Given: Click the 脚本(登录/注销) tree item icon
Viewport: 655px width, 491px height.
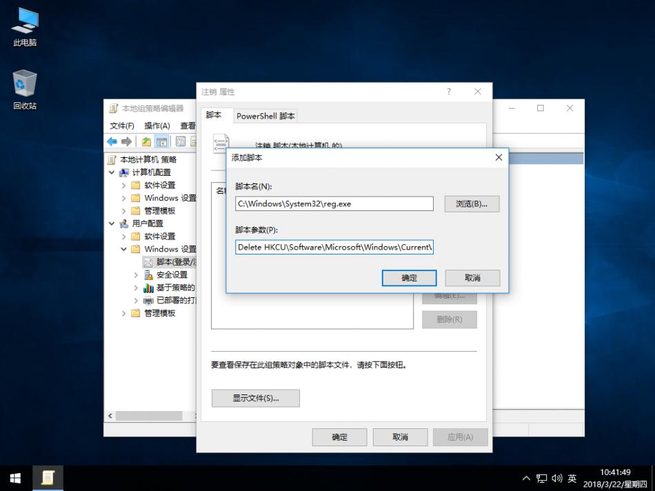Looking at the screenshot, I should click(148, 262).
